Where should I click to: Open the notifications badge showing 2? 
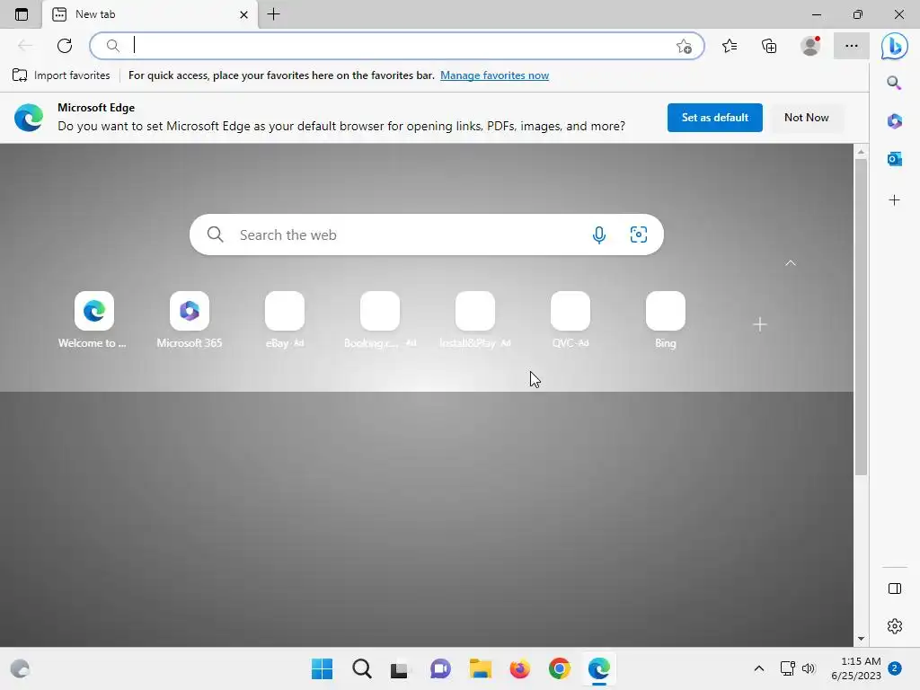(x=895, y=668)
